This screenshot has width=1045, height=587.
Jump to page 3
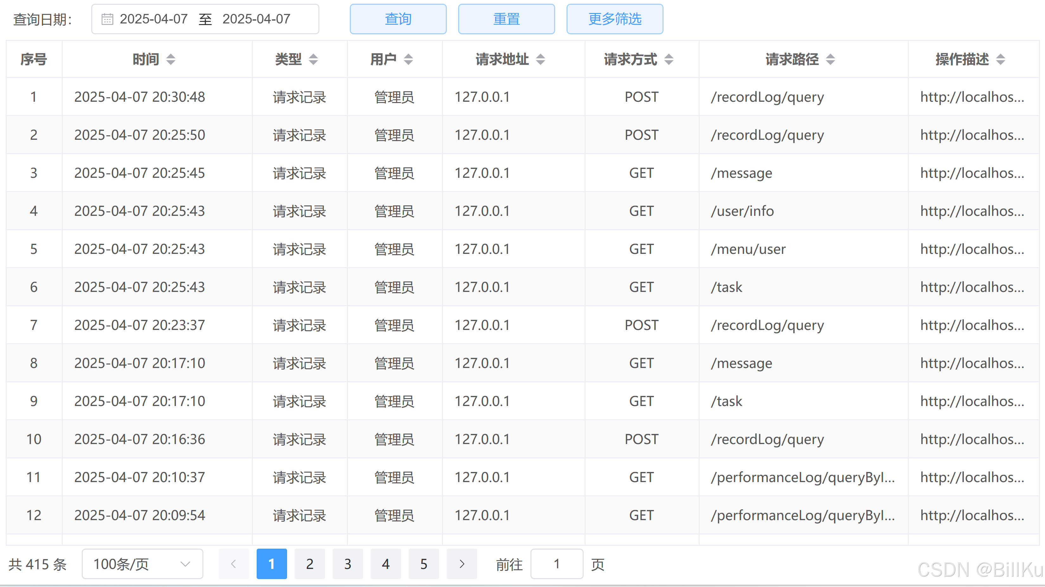coord(348,564)
